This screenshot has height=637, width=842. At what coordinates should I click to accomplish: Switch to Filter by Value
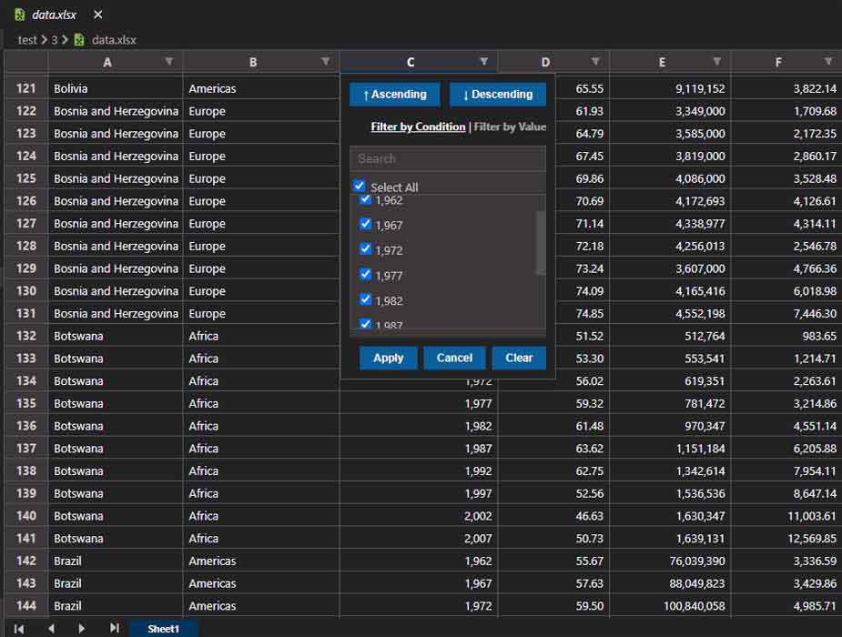pos(510,126)
